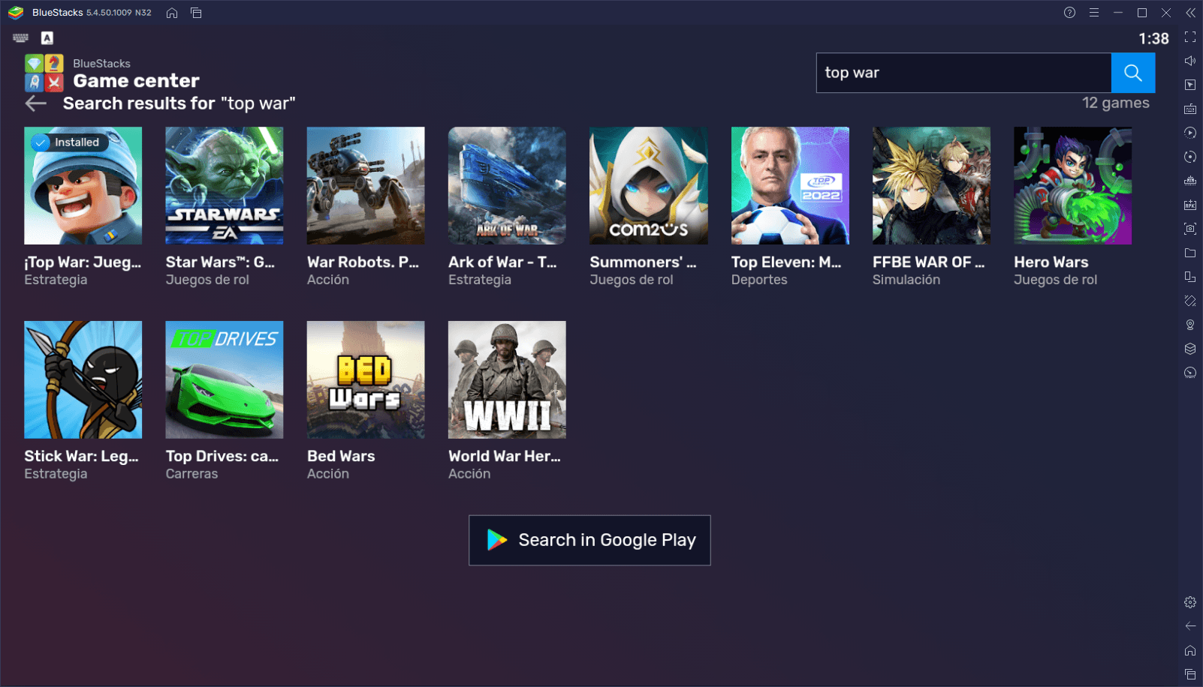1203x687 pixels.
Task: Click the 'Top Eleven: M...' title text
Action: (786, 262)
